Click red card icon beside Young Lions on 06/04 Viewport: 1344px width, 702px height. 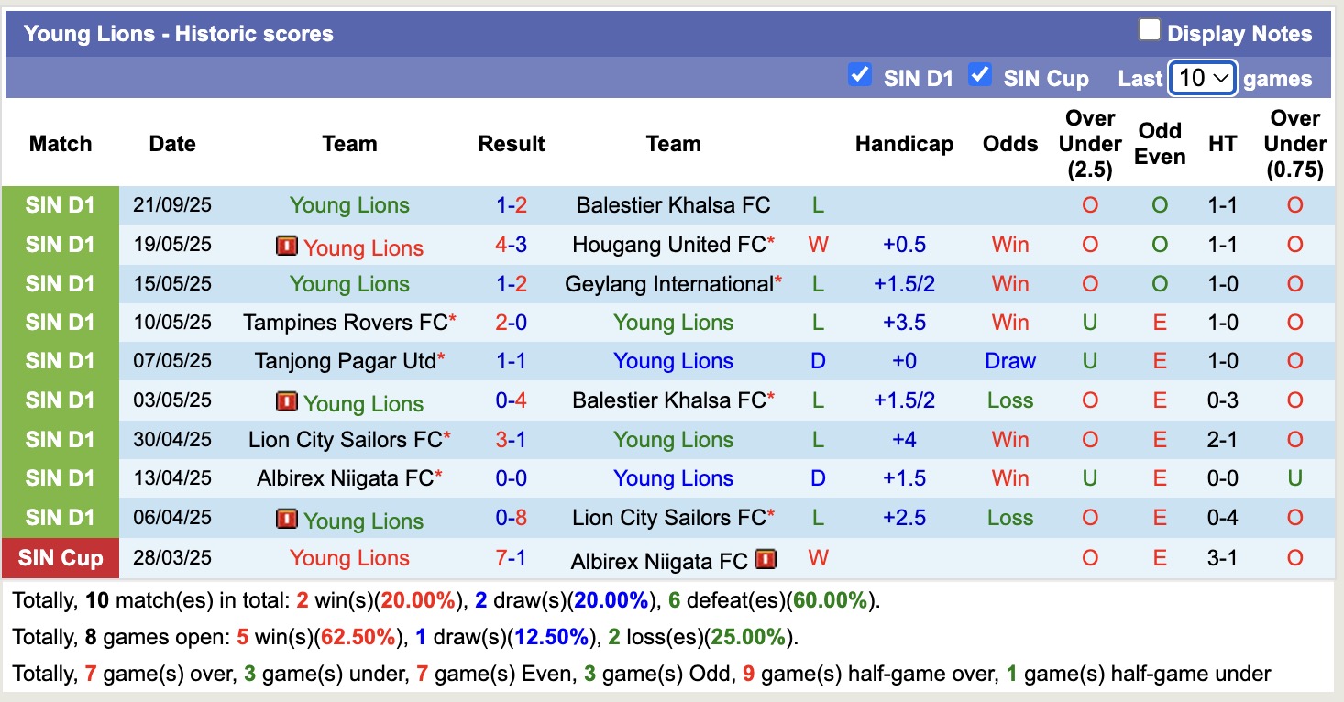coord(286,518)
